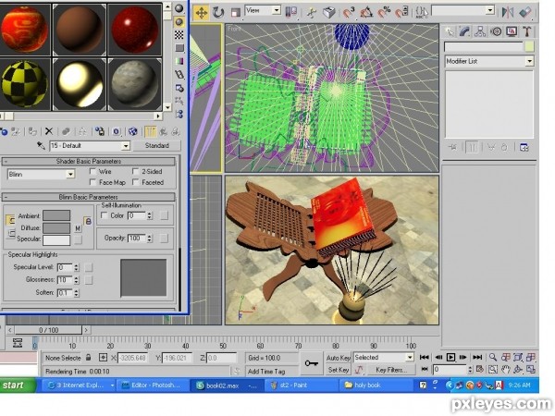Viewport: 555px width, 416px height.
Task: Enable the Face Map checkbox
Action: click(92, 182)
